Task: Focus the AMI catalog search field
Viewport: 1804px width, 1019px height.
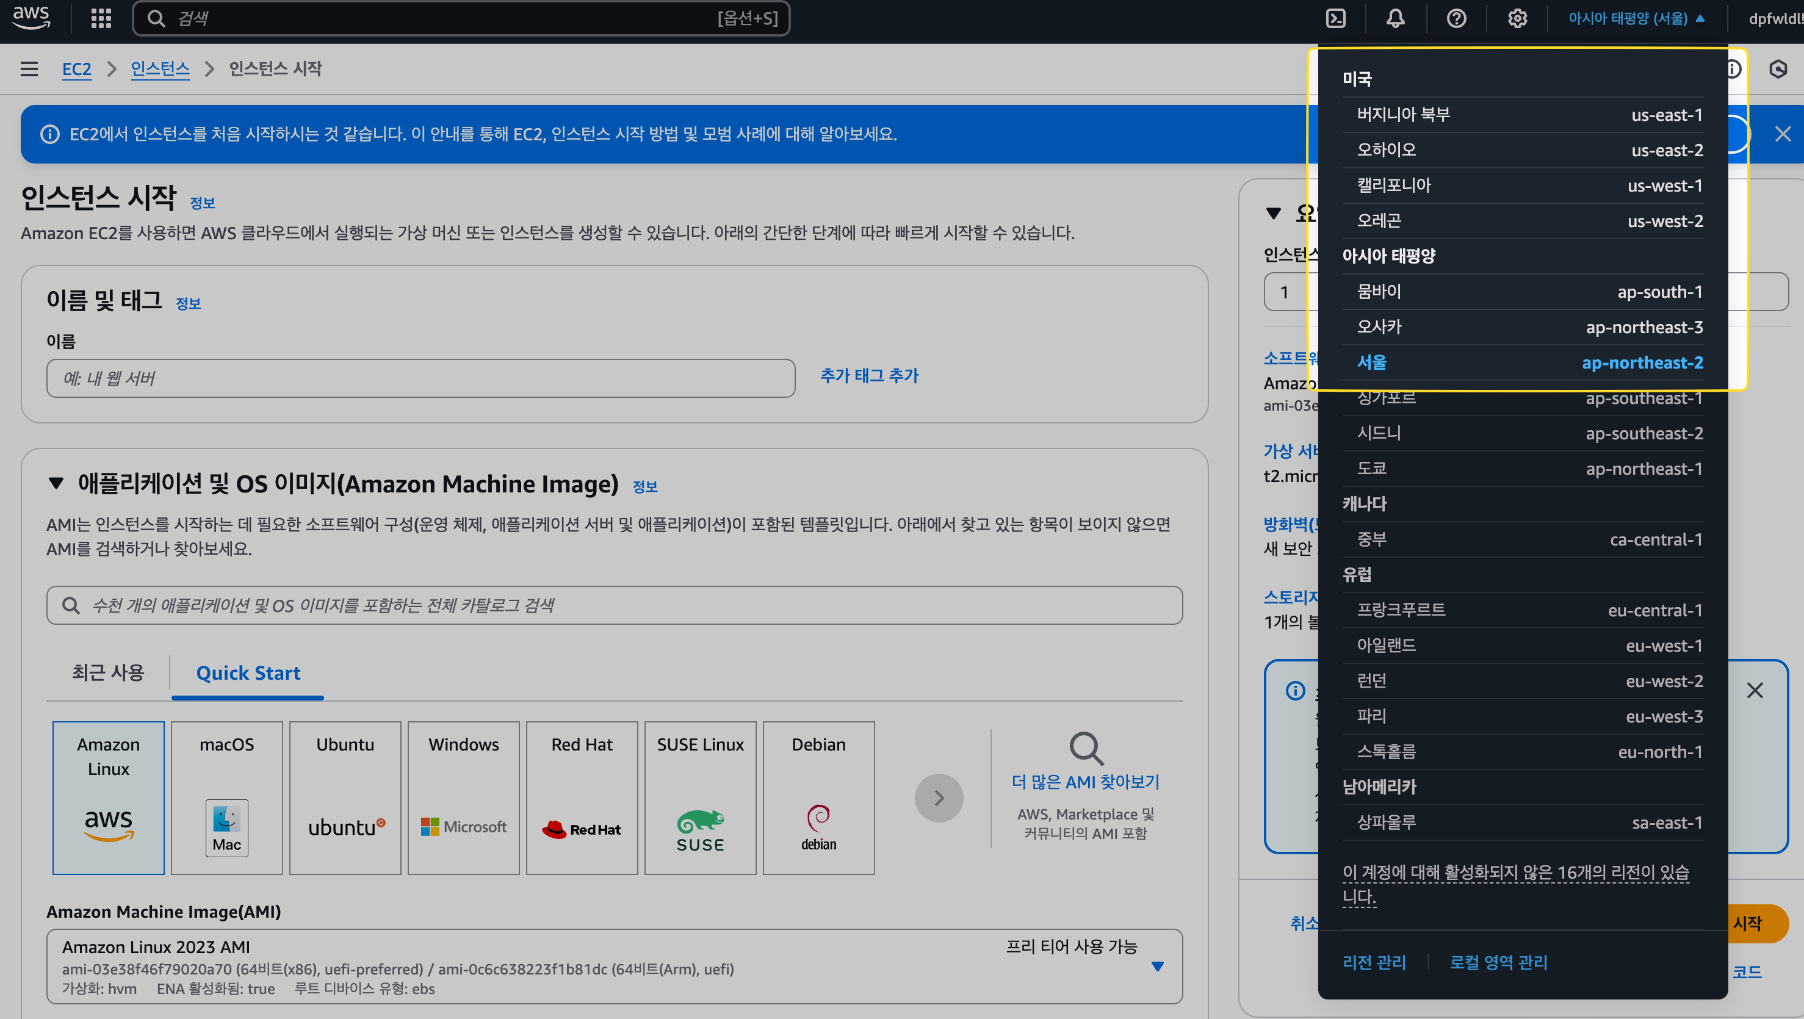Action: (615, 605)
